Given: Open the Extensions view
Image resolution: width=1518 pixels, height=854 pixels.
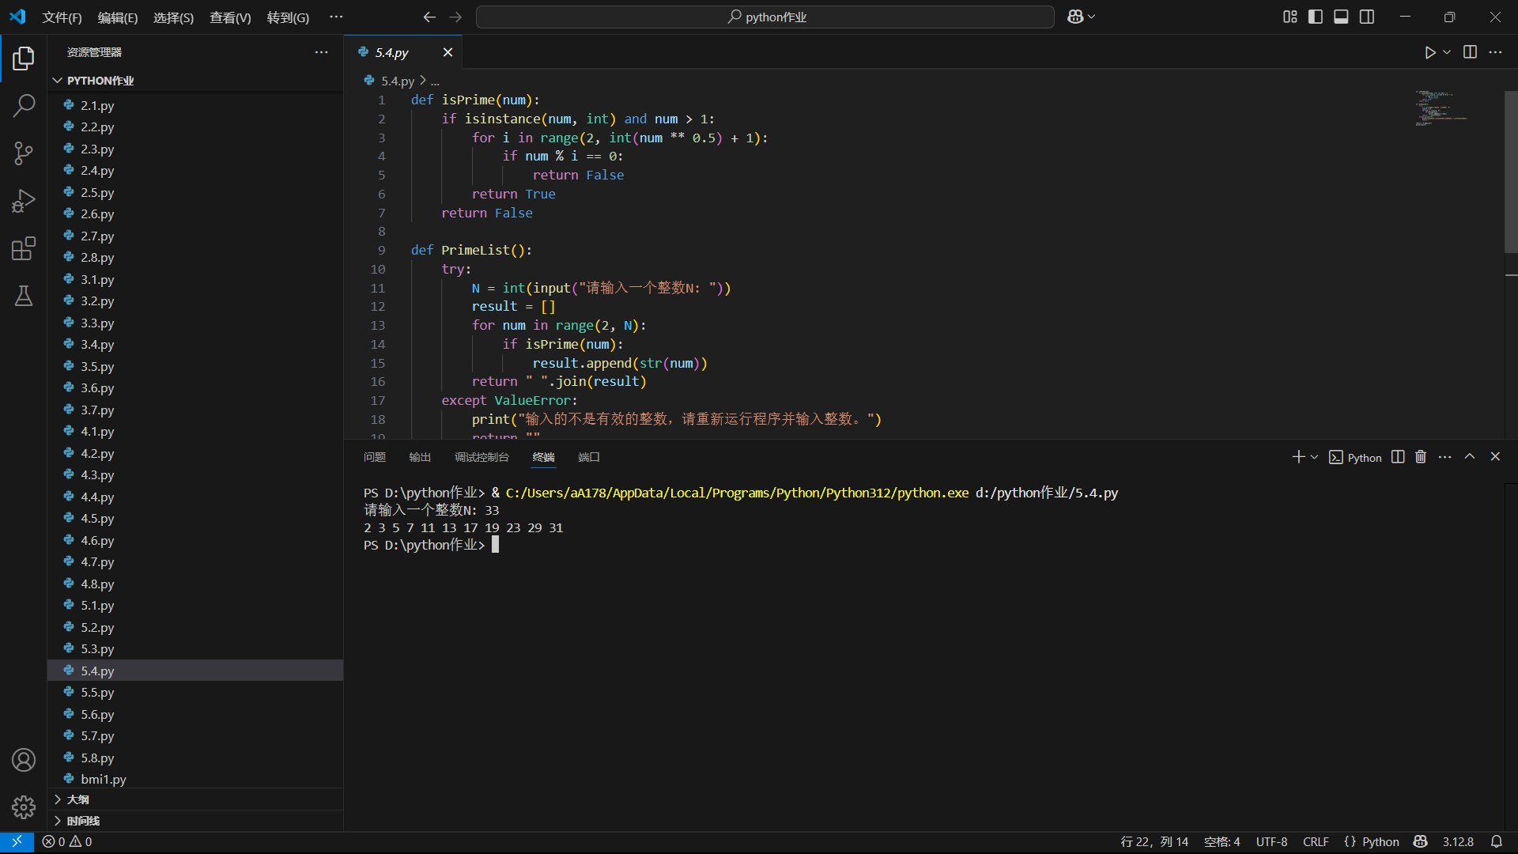Looking at the screenshot, I should pos(24,248).
